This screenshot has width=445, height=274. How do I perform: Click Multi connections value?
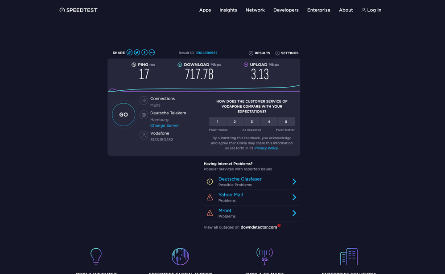click(155, 105)
